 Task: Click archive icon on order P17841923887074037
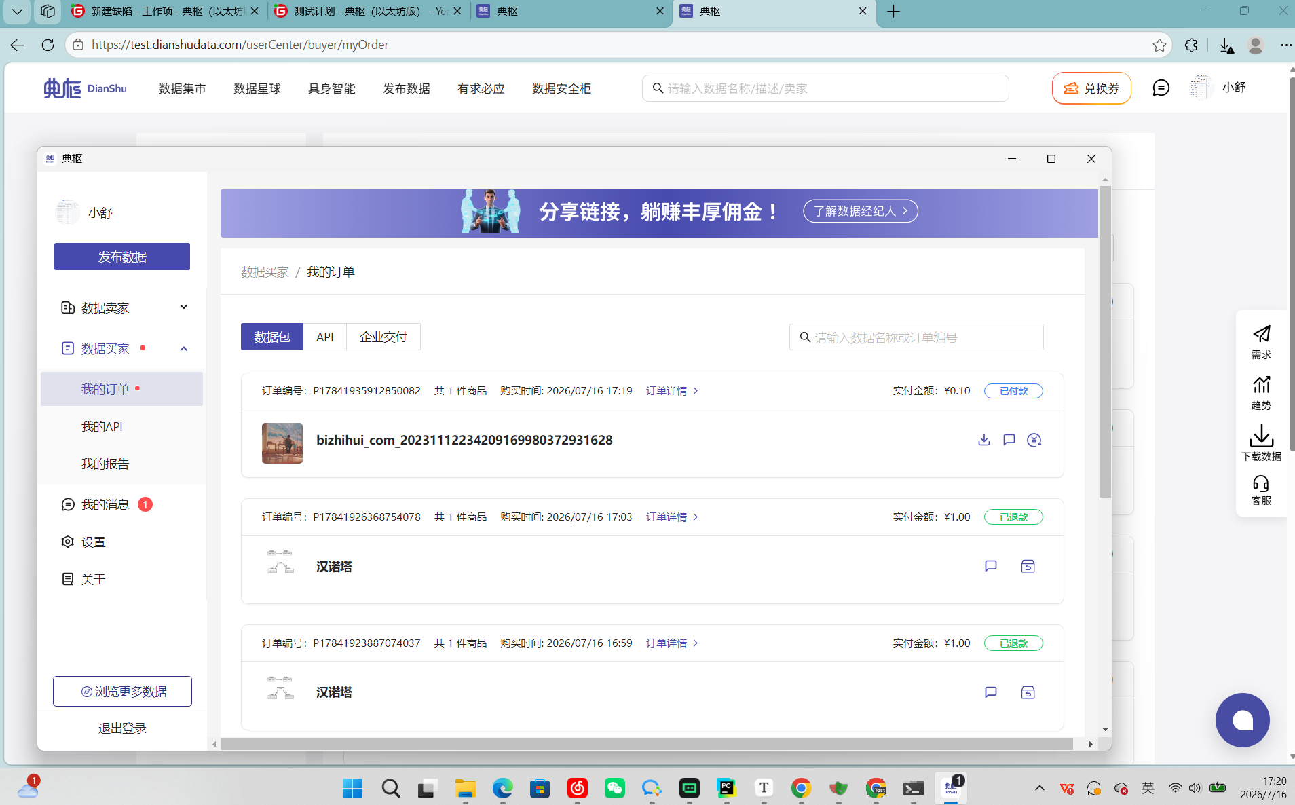[1028, 692]
